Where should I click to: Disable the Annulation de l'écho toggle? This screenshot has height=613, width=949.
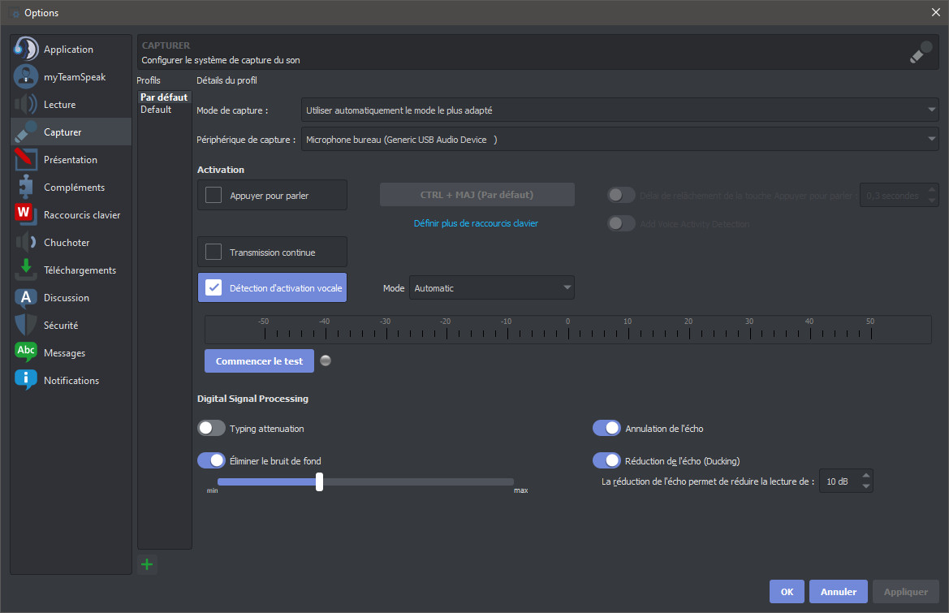606,428
